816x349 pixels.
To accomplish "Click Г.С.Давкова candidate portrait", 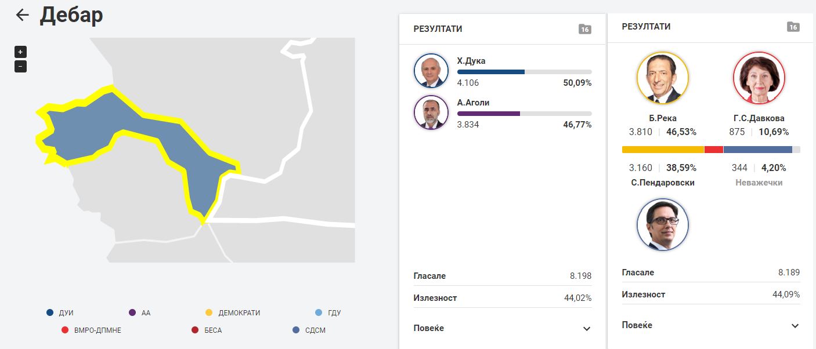I will click(759, 78).
